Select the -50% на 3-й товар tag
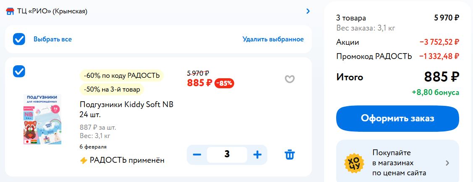 click(x=112, y=89)
